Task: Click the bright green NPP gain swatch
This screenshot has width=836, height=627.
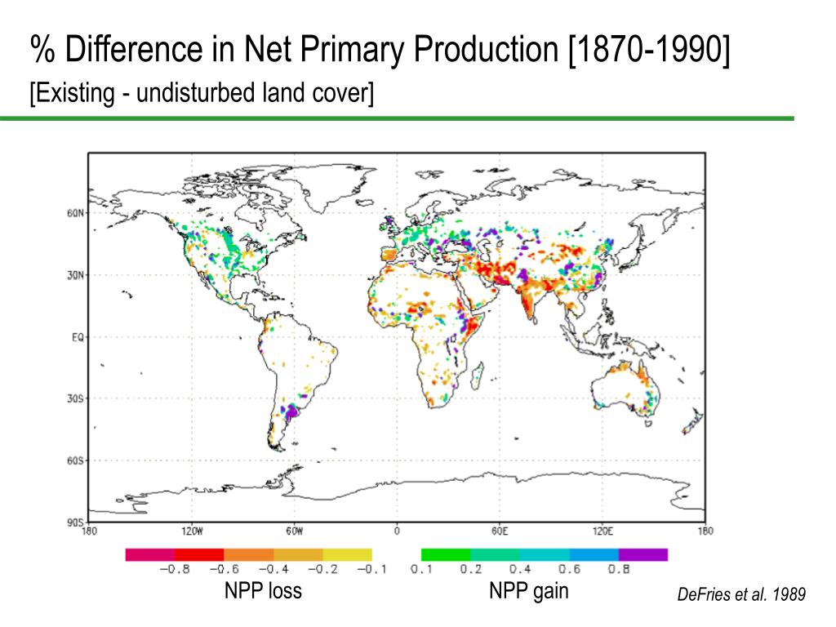Action: tap(446, 554)
